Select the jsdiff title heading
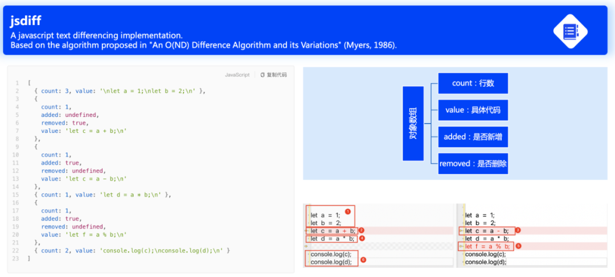 [x=26, y=21]
